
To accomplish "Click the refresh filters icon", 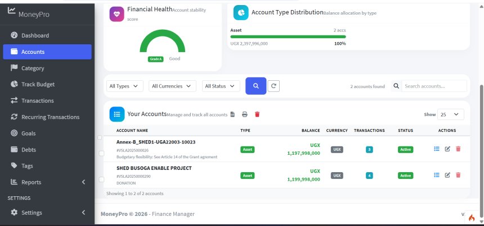I will click(x=274, y=86).
